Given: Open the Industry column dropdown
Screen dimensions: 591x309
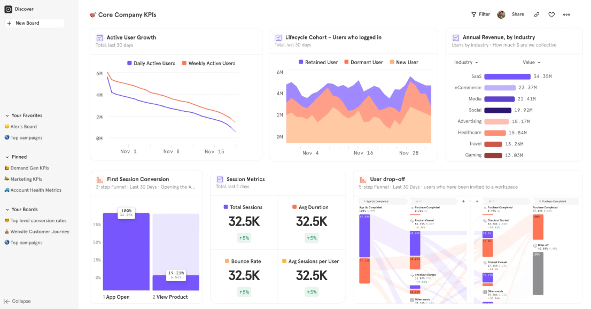Looking at the screenshot, I should click(466, 62).
